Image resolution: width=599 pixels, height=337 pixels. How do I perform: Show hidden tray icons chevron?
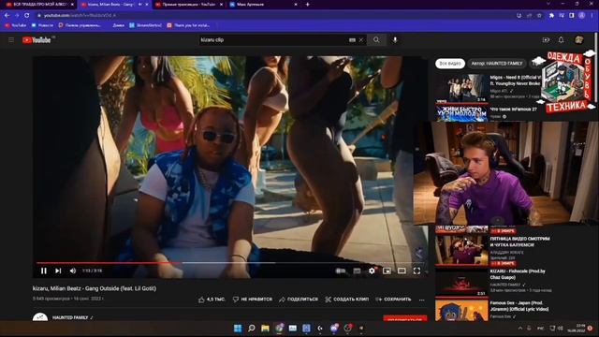(520, 329)
